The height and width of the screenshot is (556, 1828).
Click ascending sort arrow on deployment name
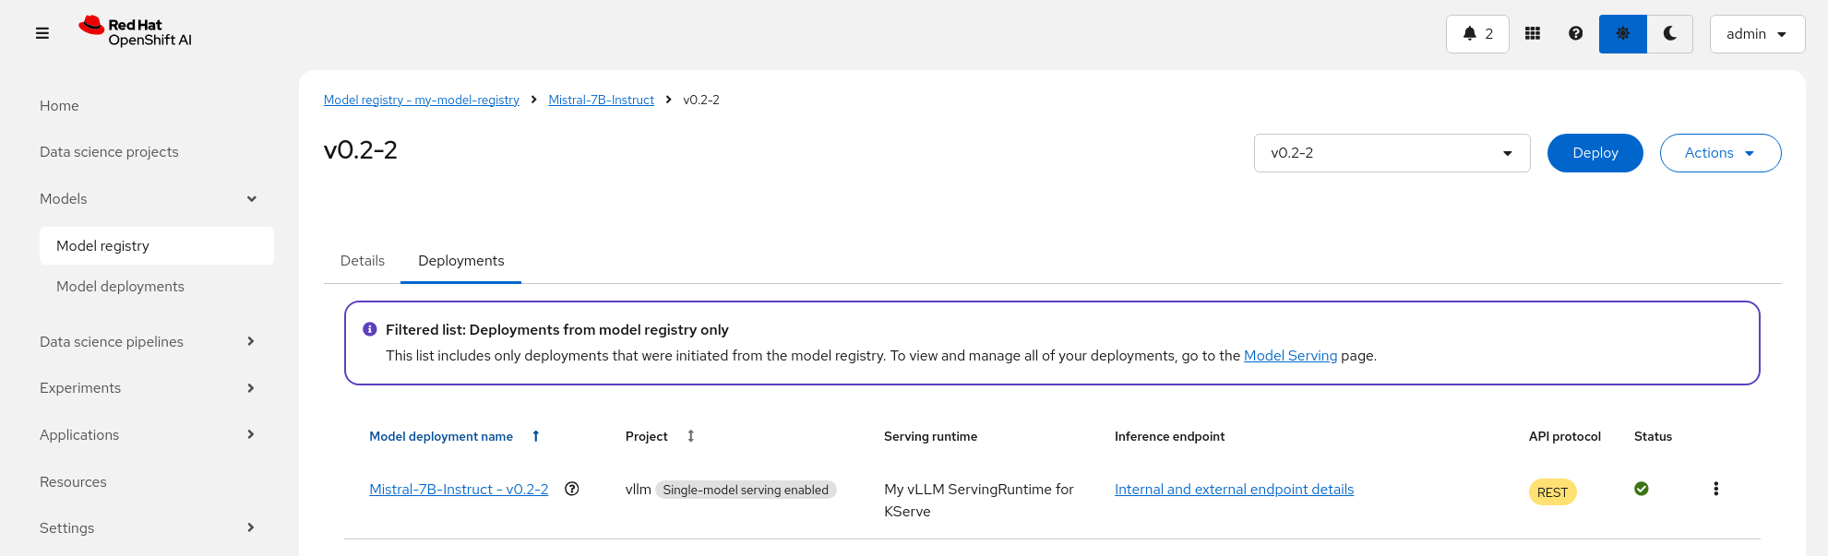click(x=535, y=436)
